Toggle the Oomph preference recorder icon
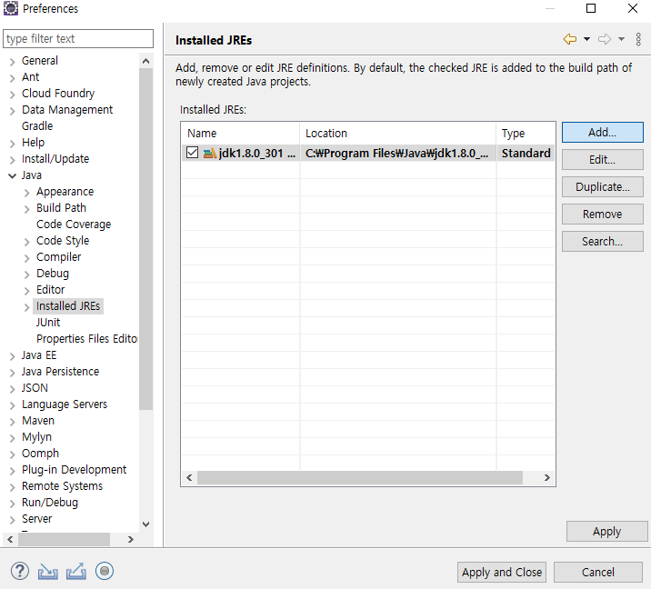The height and width of the screenshot is (589, 651). [x=105, y=571]
